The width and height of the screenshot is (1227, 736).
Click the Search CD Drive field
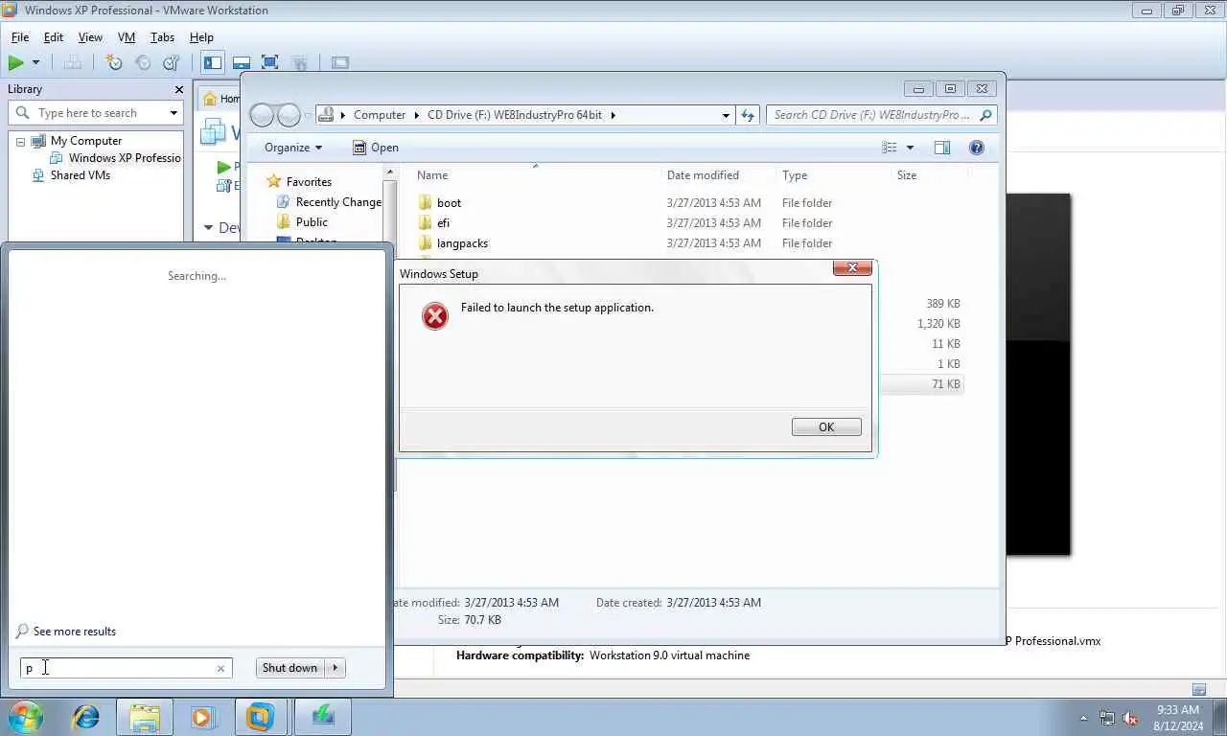click(x=881, y=115)
